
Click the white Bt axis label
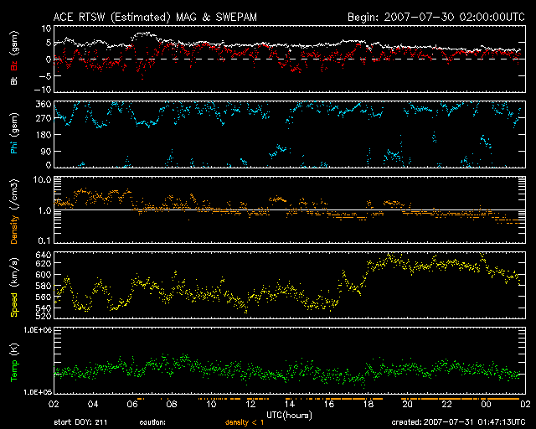(14, 81)
